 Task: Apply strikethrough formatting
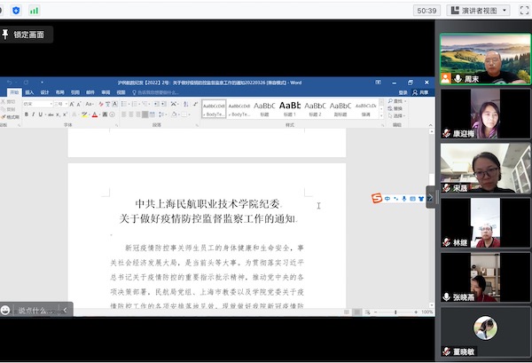click(x=51, y=114)
